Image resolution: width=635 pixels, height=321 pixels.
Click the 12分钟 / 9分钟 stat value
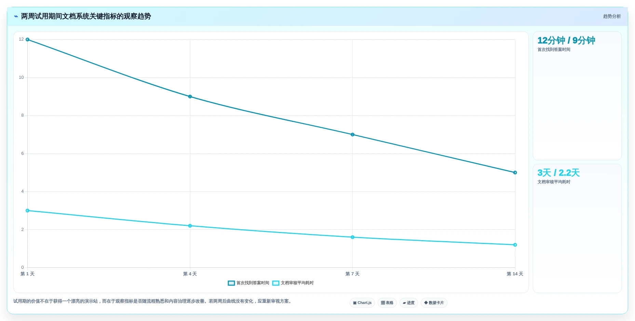[566, 41]
